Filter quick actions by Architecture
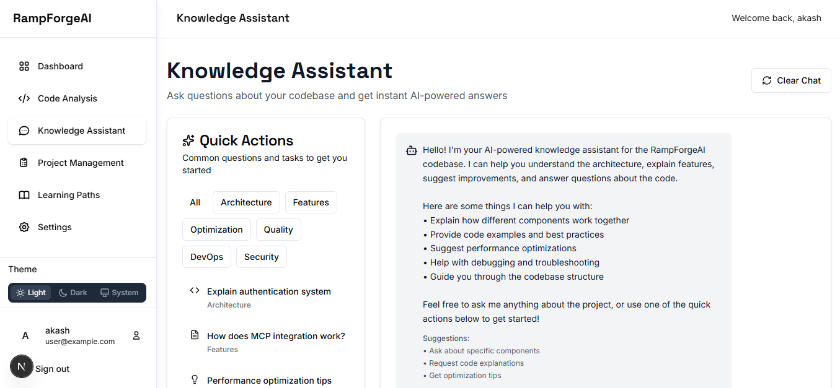This screenshot has height=388, width=840. click(x=246, y=202)
